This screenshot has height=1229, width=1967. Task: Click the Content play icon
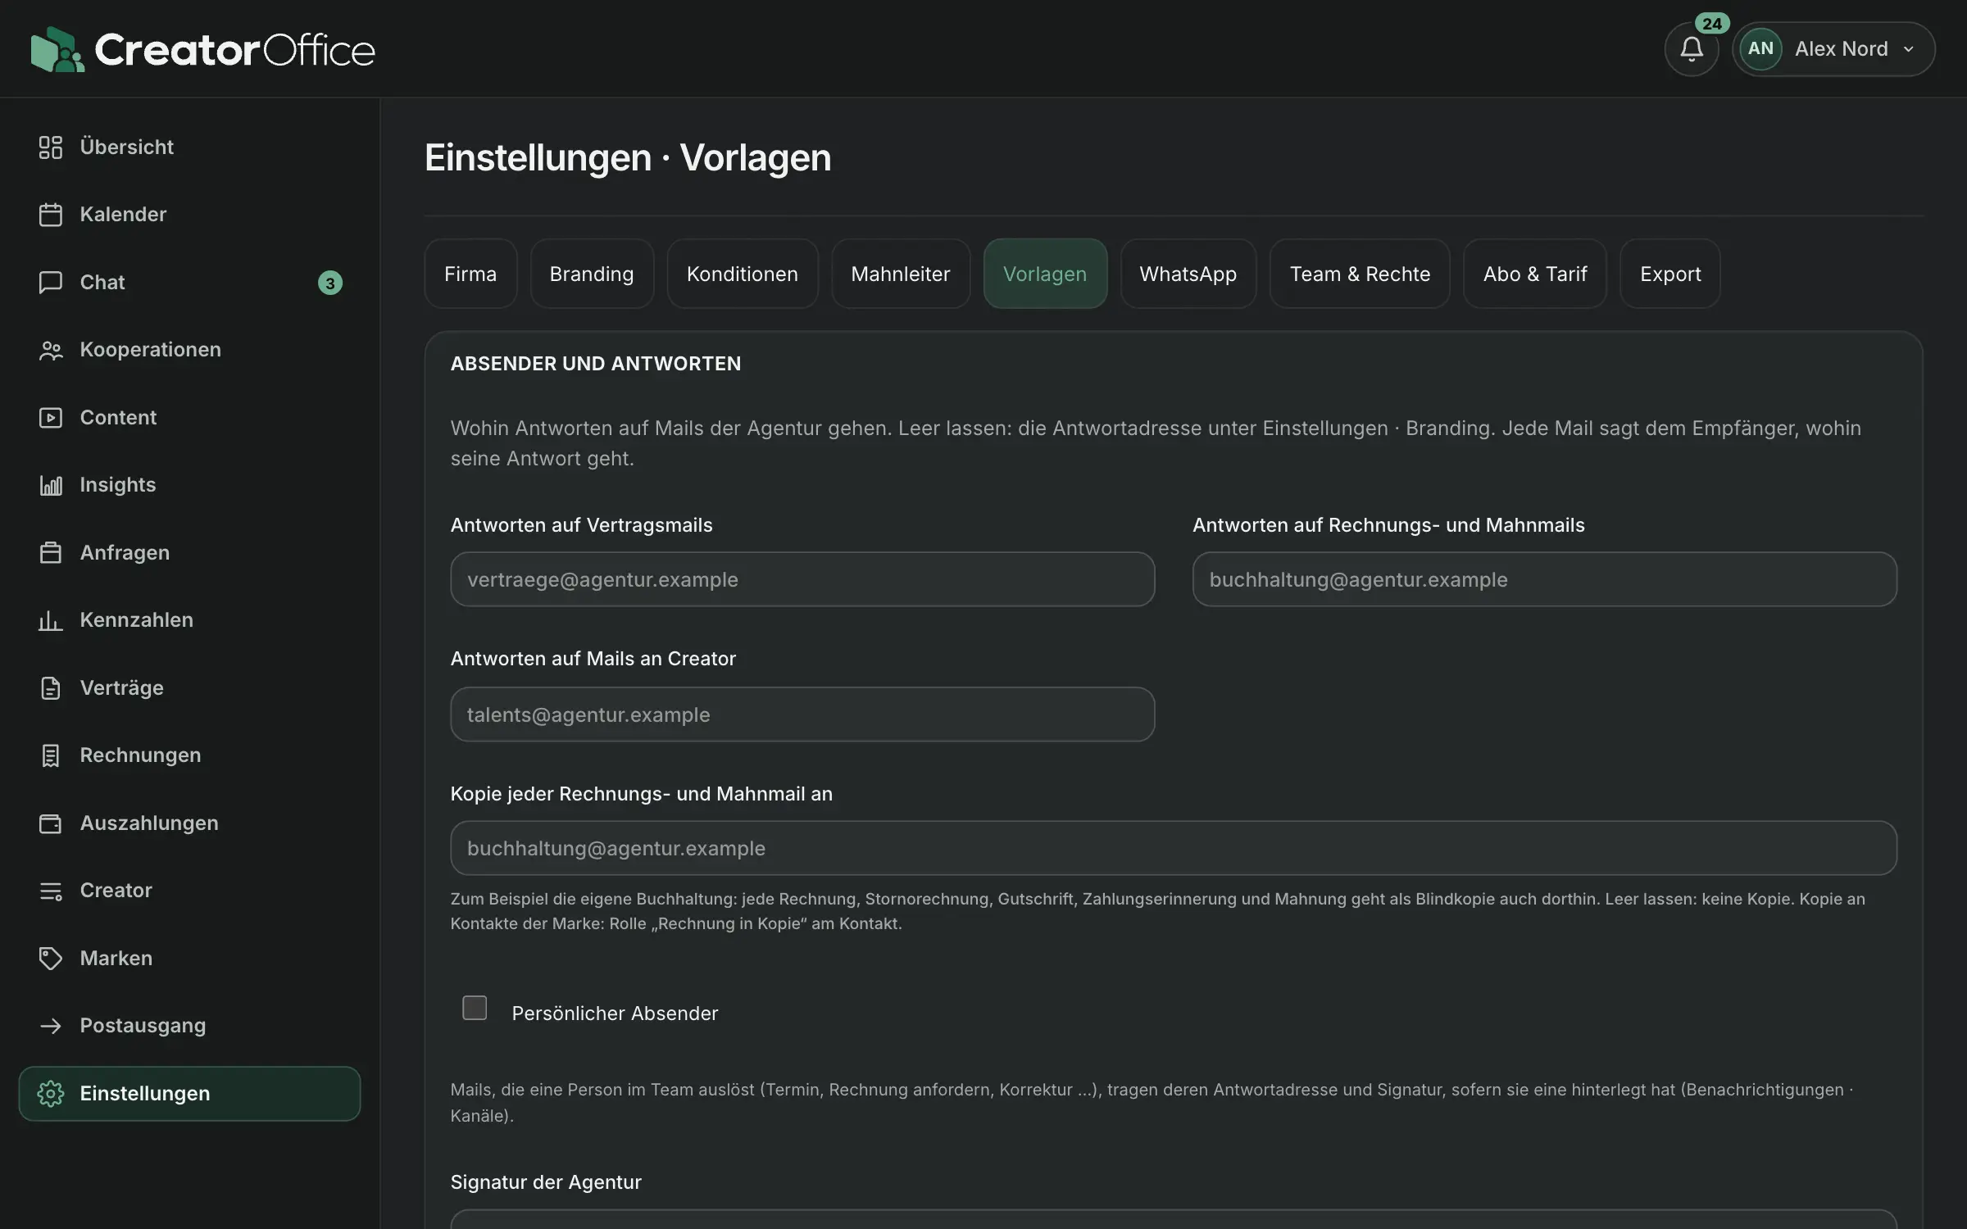click(51, 418)
